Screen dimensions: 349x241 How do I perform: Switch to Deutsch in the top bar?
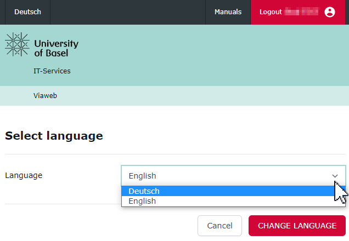coord(27,12)
